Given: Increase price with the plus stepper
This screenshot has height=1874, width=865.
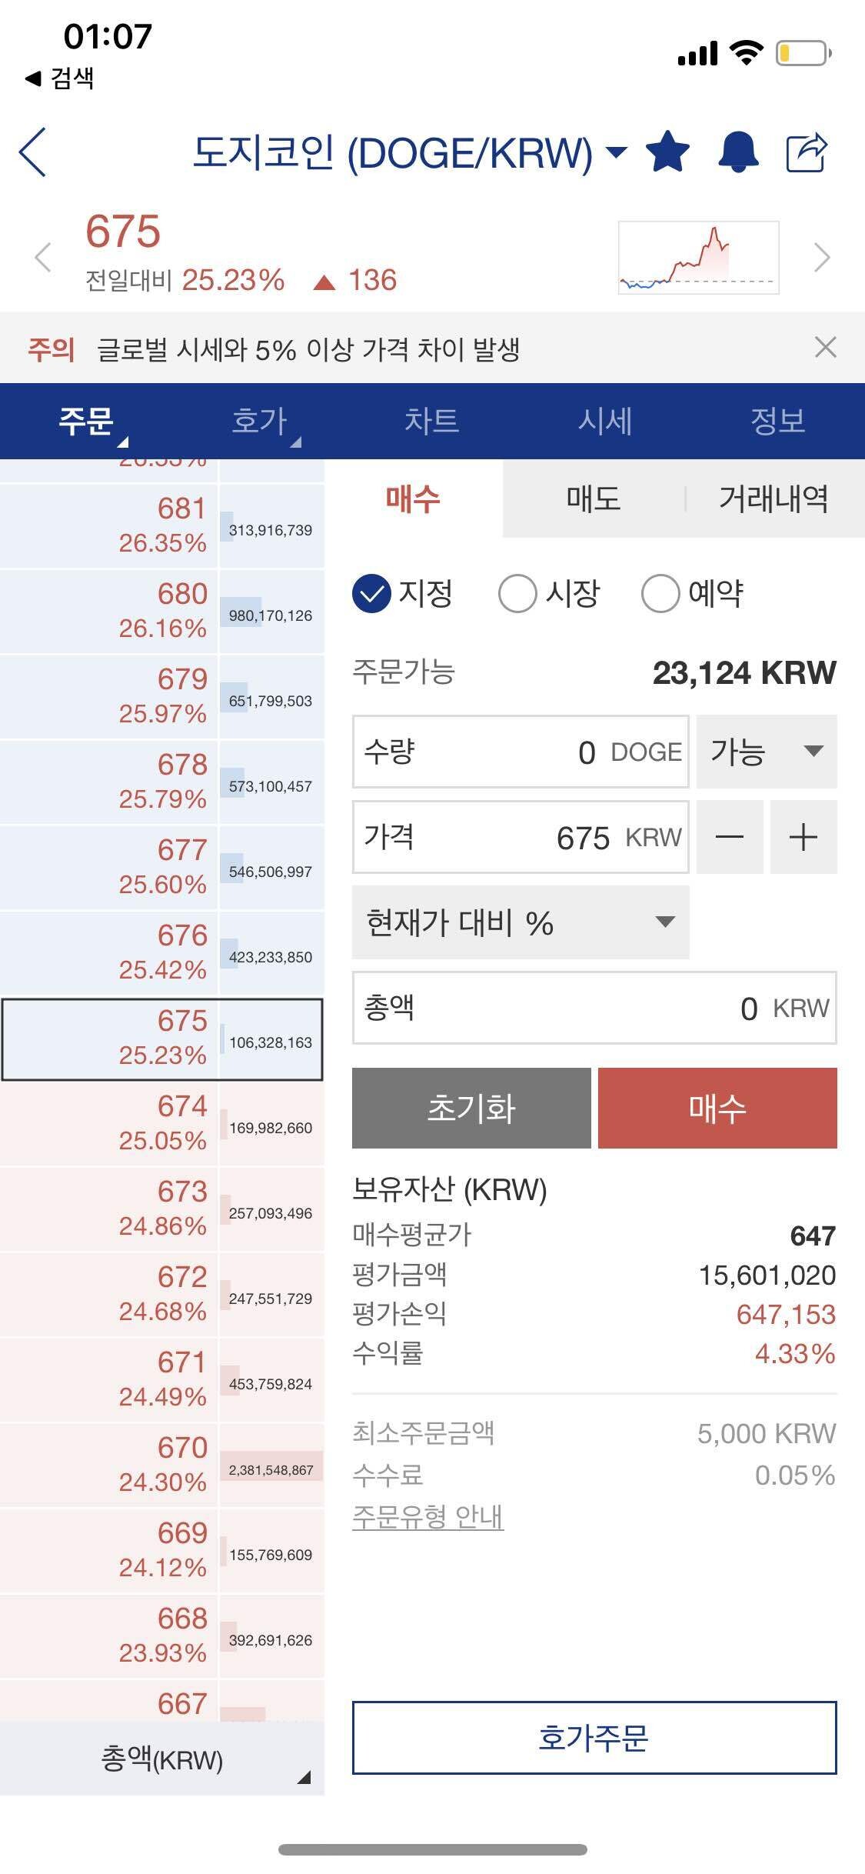Looking at the screenshot, I should point(803,837).
